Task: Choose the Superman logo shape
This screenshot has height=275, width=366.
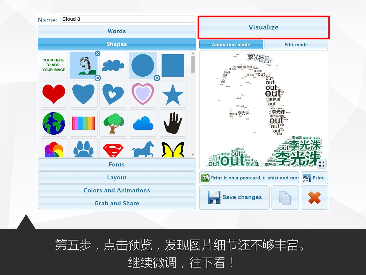Action: (x=113, y=148)
